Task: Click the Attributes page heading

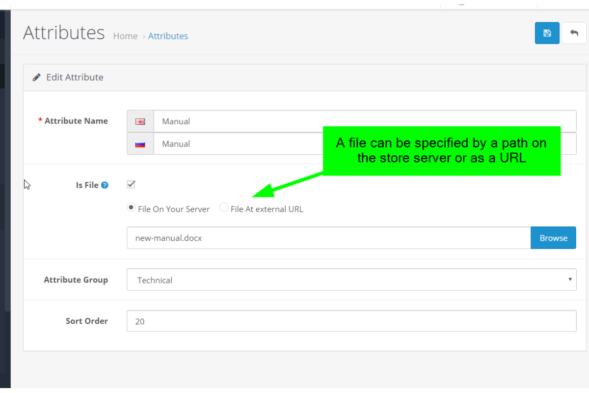Action: [x=64, y=33]
